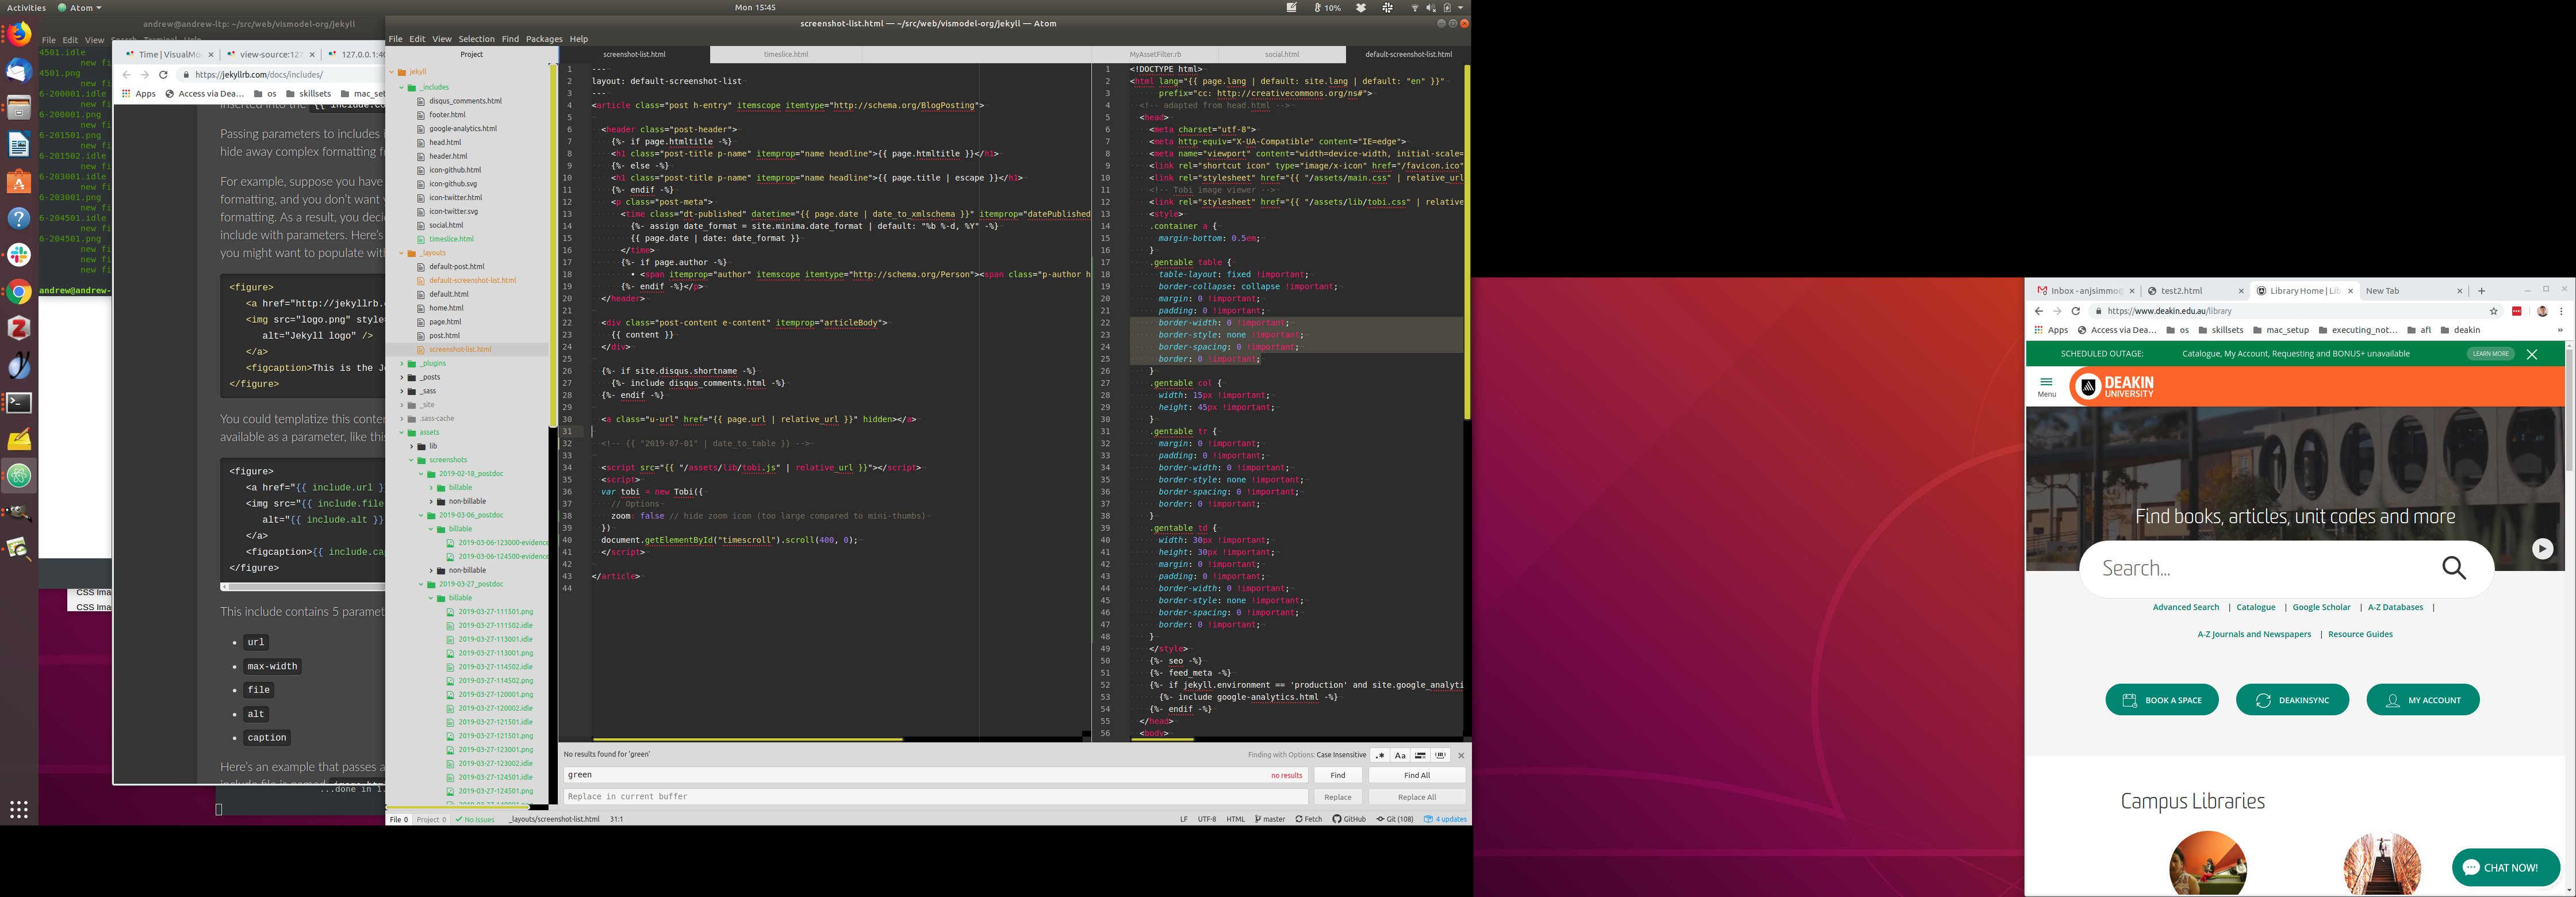Open Firefox from the Ubuntu dock
2576x897 pixels.
click(x=19, y=35)
